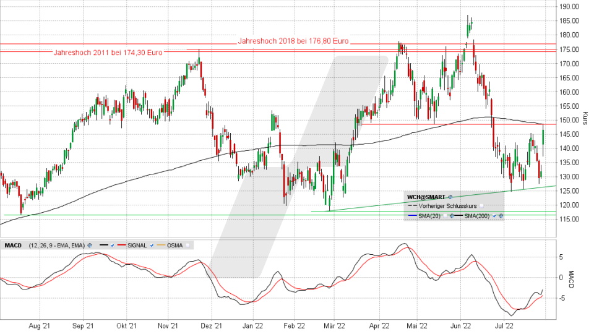This screenshot has width=594, height=334.
Task: Click the 115.00 price axis value
Action: point(569,219)
